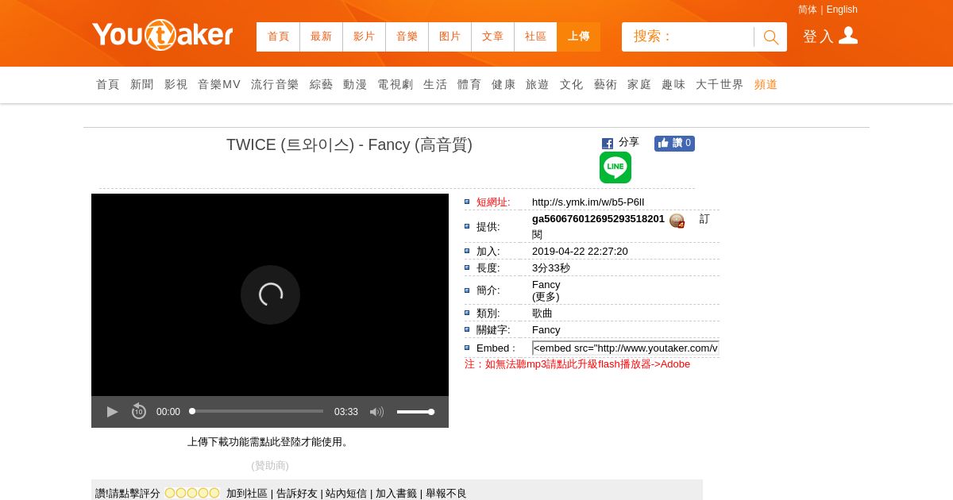
Task: Click the Facebook 分享 share icon
Action: tap(608, 144)
